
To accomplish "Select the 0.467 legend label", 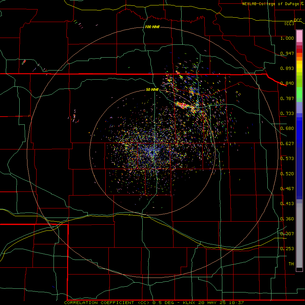I will 287,189.
